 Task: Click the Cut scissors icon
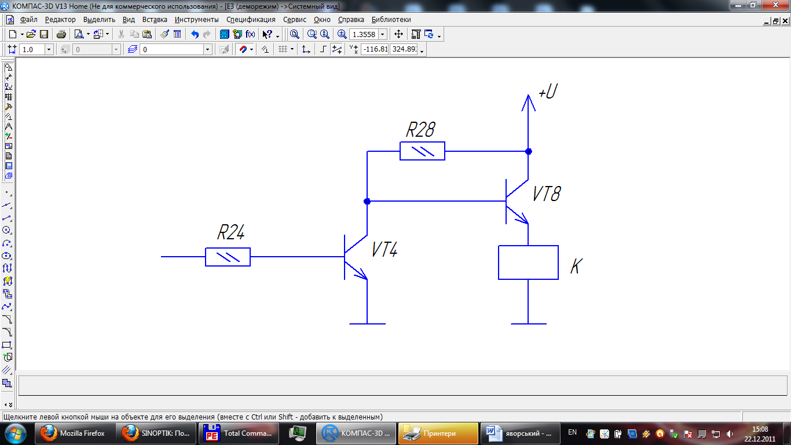click(121, 34)
